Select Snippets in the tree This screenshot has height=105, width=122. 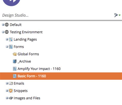tap(21, 91)
